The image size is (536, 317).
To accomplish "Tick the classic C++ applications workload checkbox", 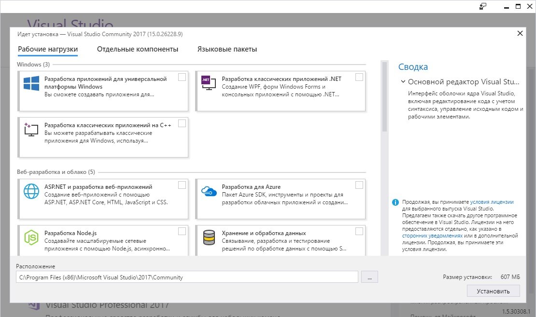I will point(182,123).
